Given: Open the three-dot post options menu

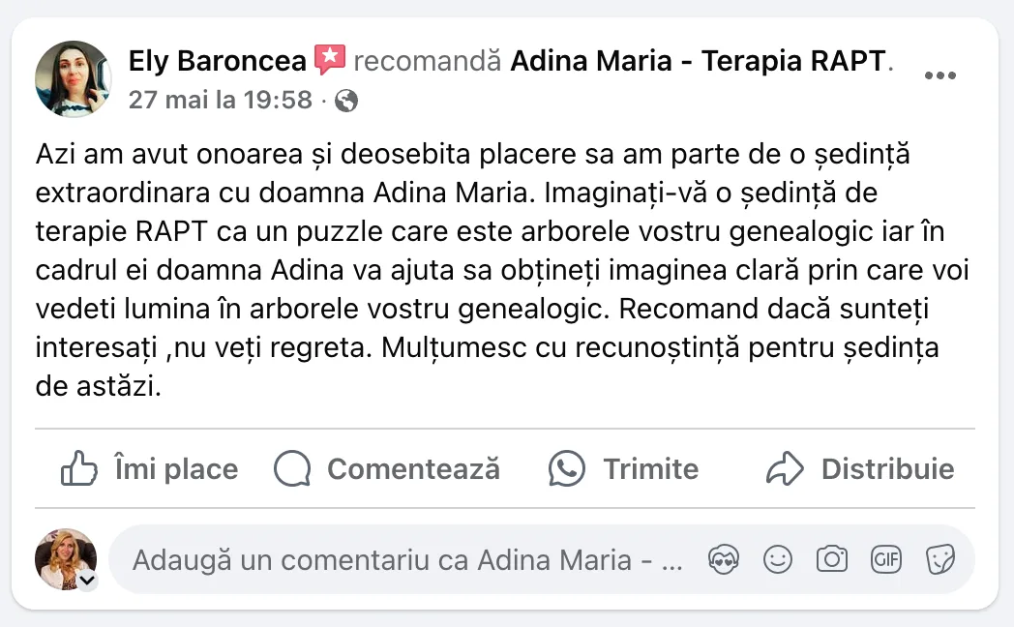Looking at the screenshot, I should [x=939, y=77].
